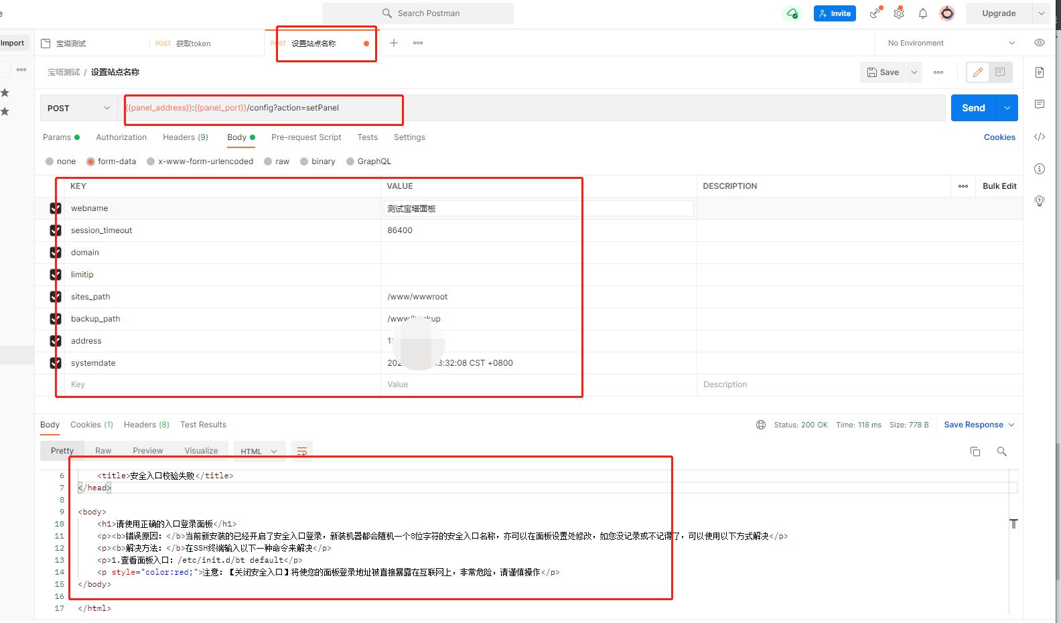Switch to the Authorization tab

(121, 137)
